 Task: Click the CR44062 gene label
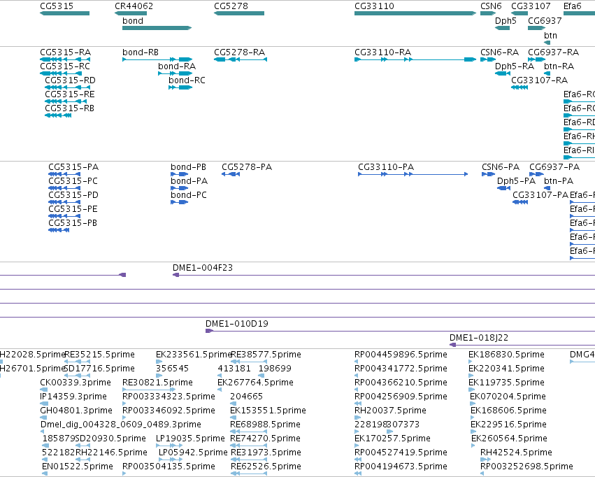134,6
